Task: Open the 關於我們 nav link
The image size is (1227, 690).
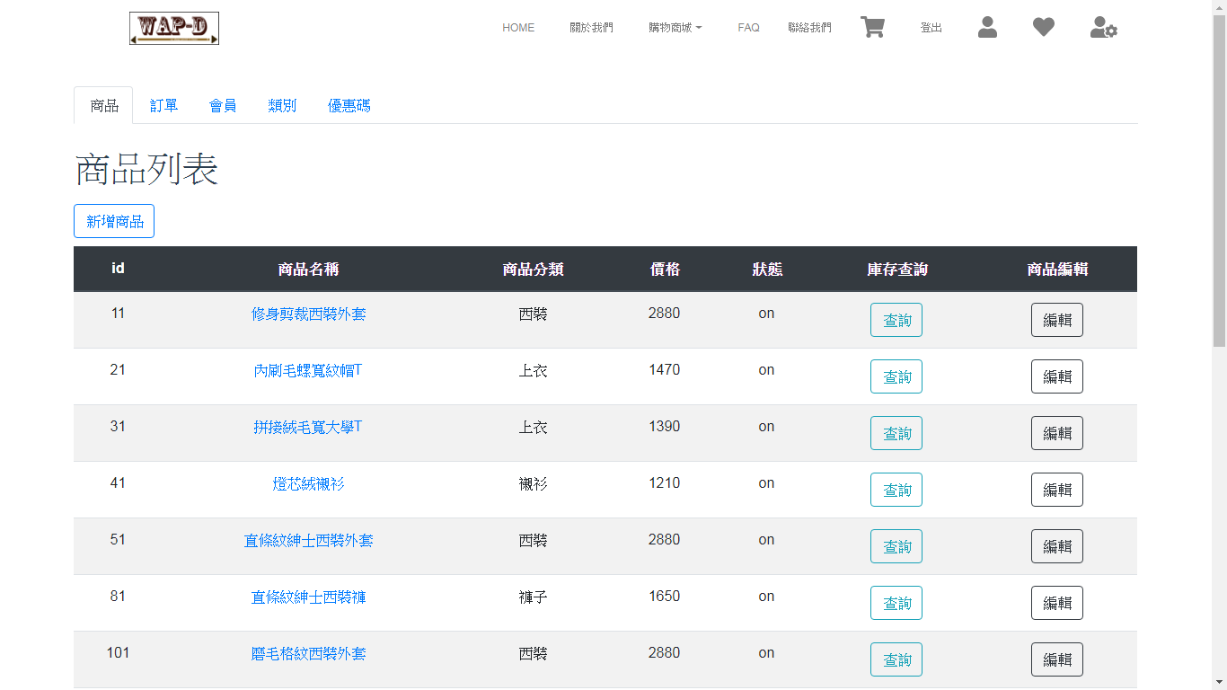Action: point(591,28)
